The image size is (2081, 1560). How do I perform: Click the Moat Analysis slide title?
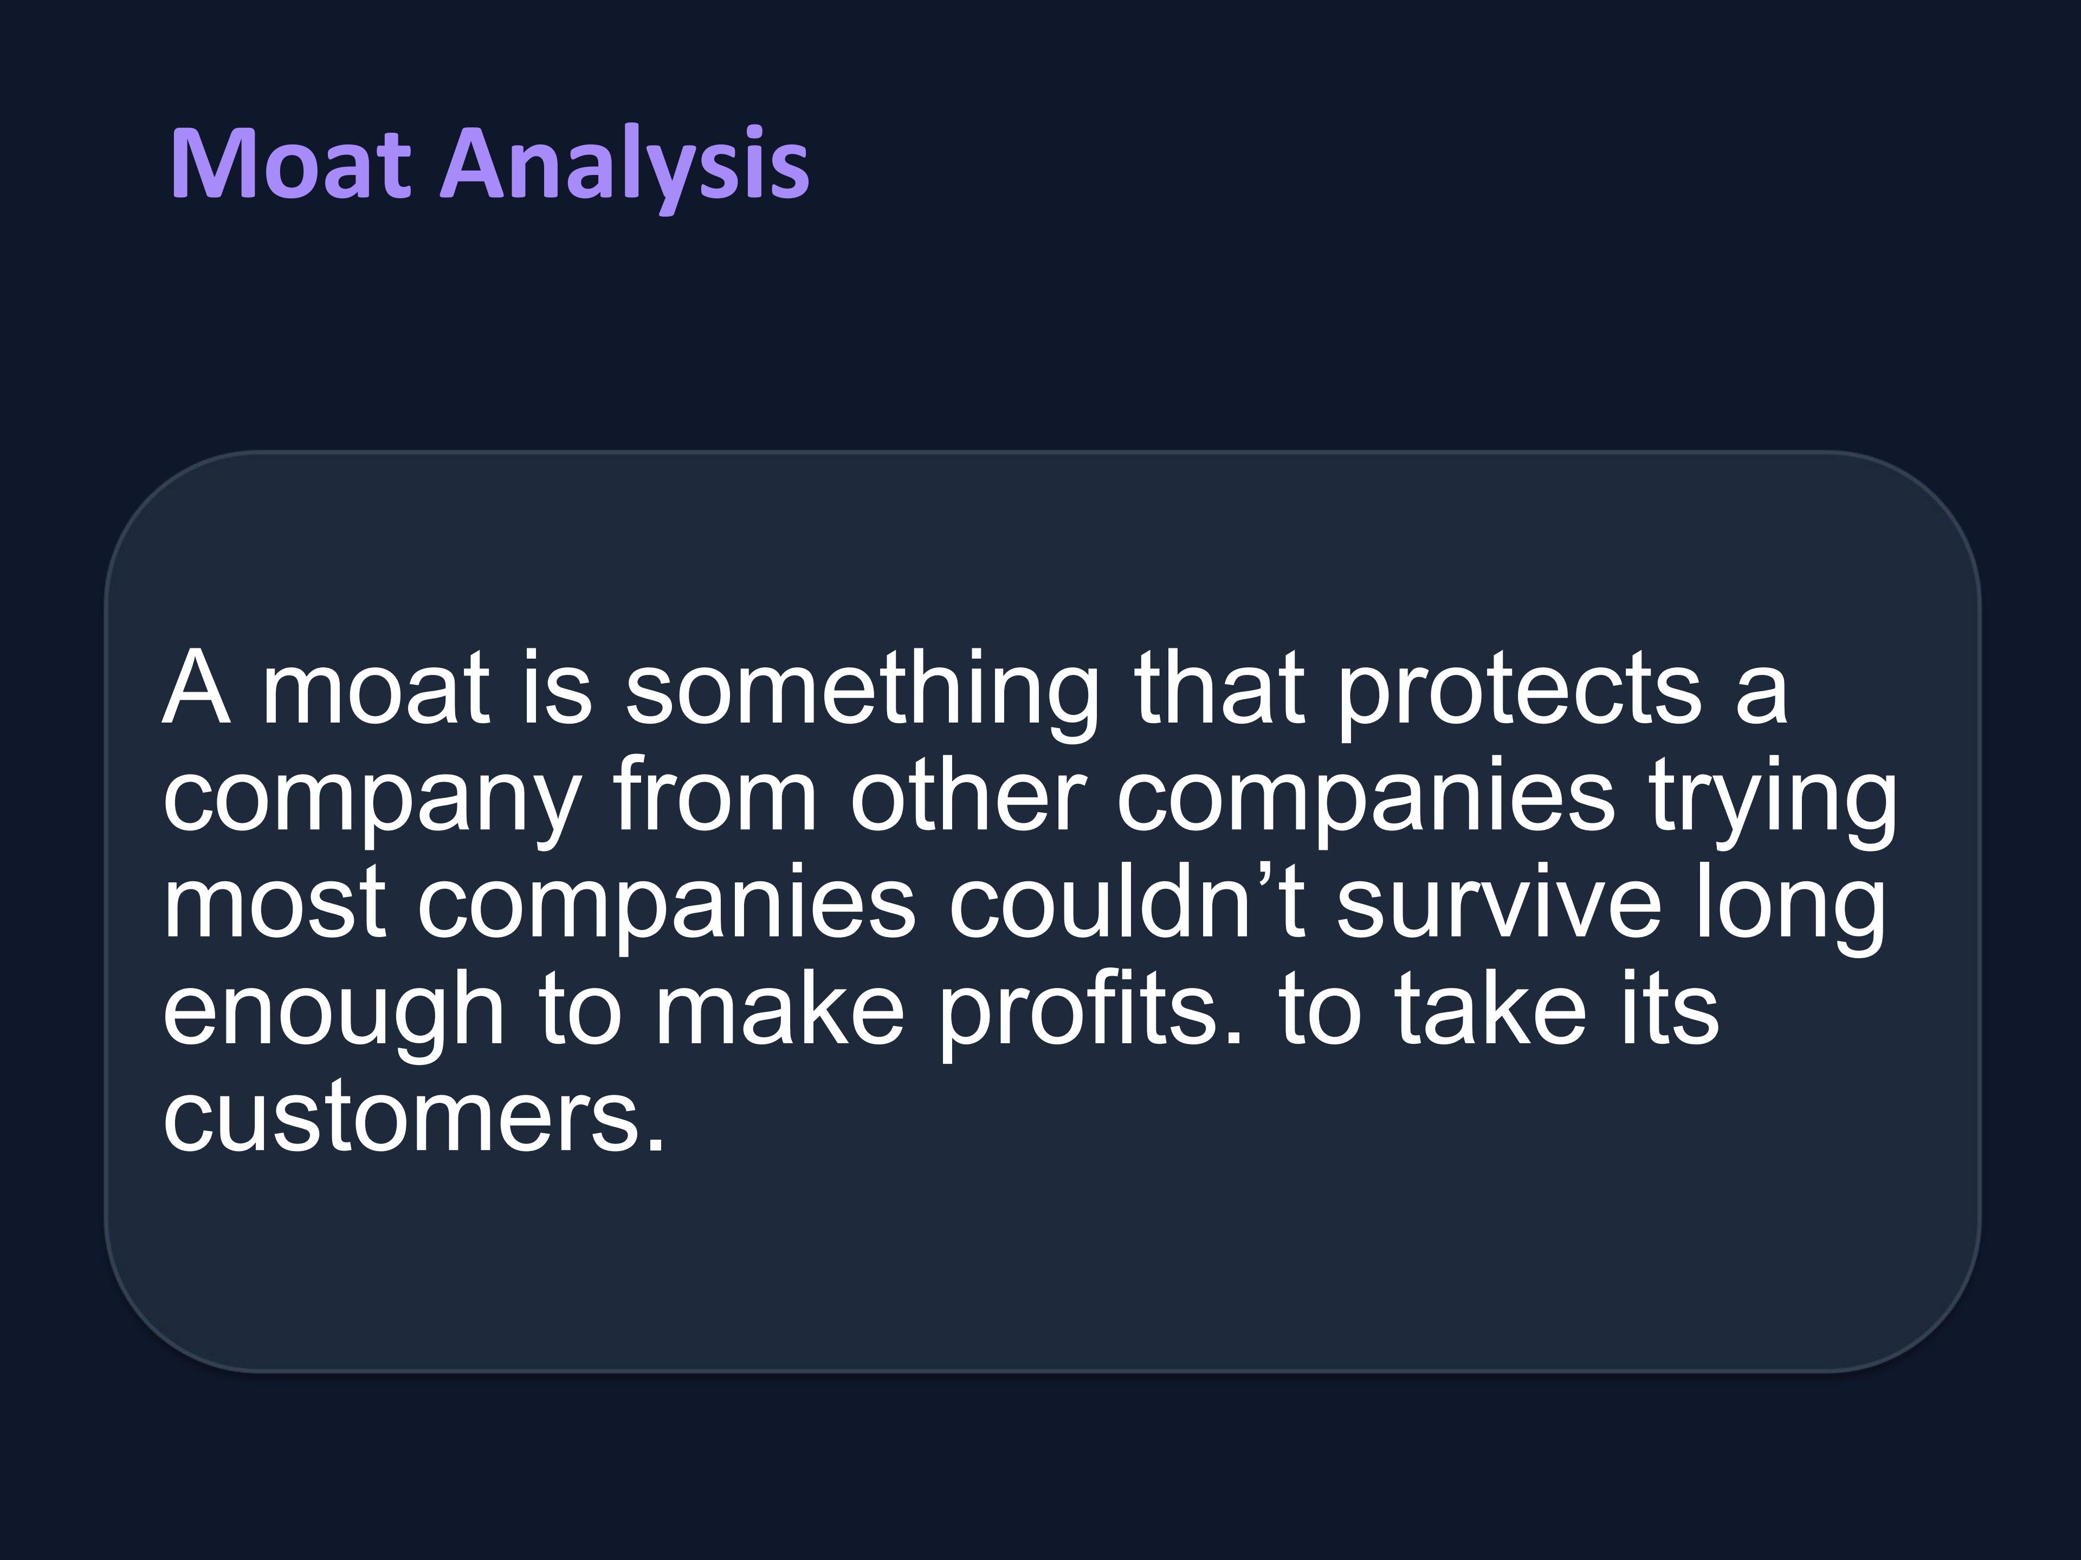point(489,164)
